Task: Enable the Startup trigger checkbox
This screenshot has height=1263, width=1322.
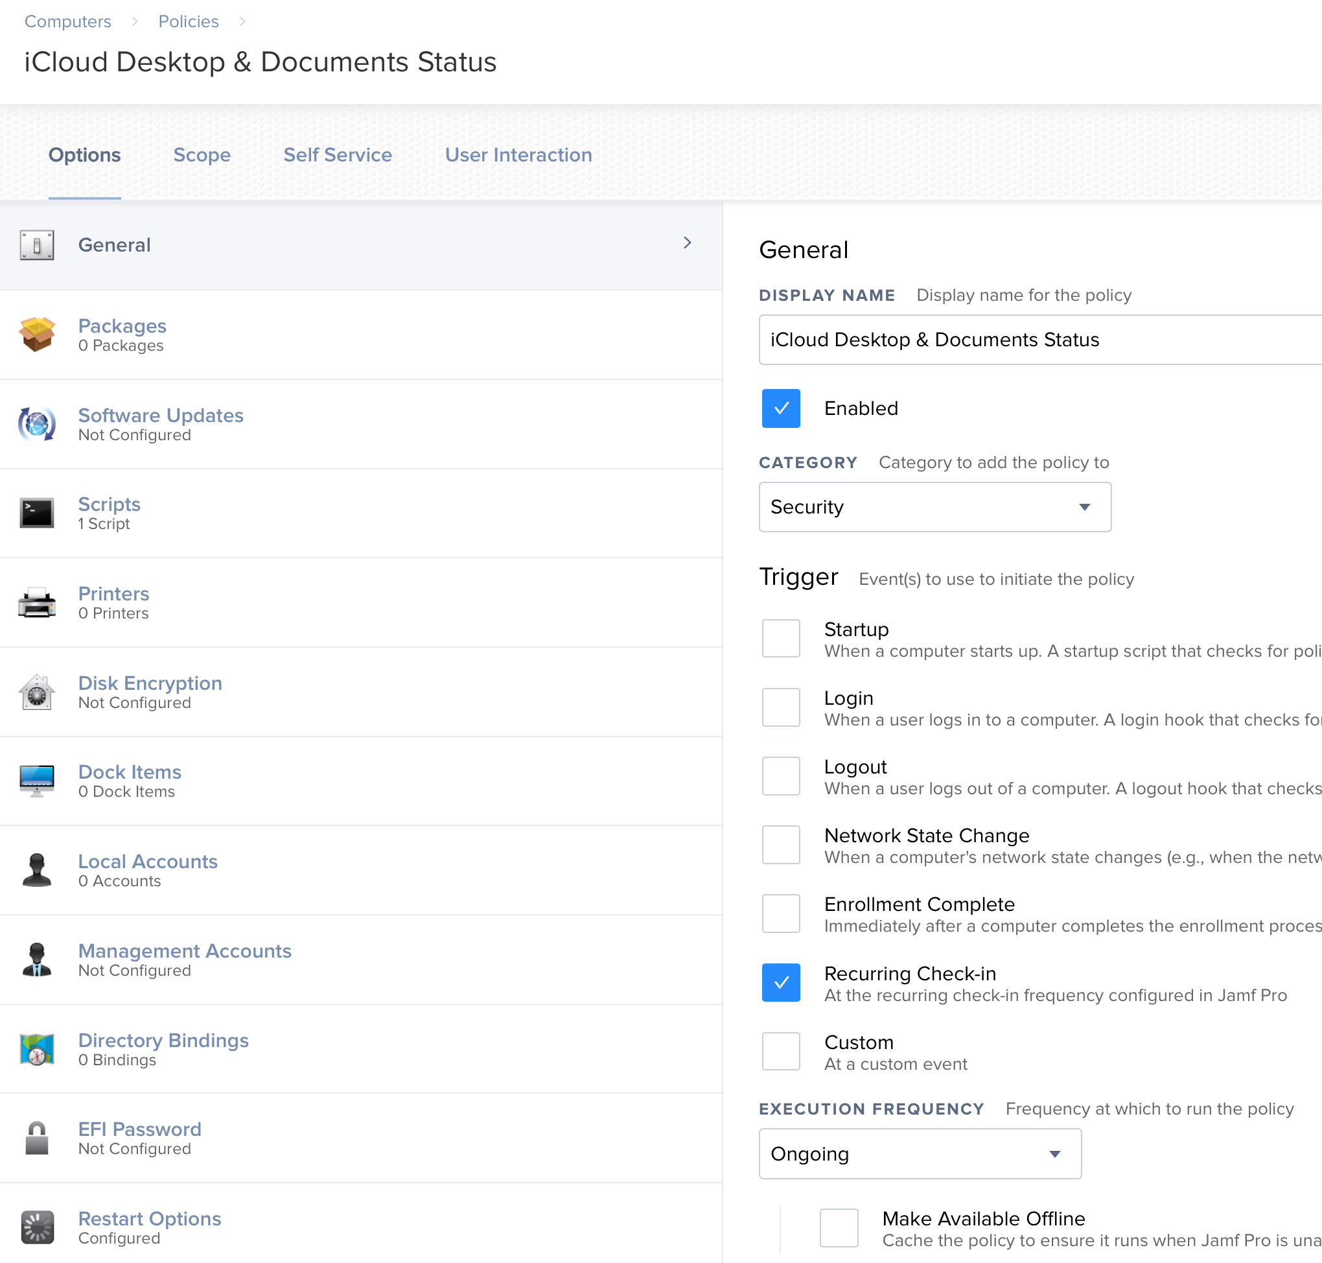Action: click(x=781, y=638)
